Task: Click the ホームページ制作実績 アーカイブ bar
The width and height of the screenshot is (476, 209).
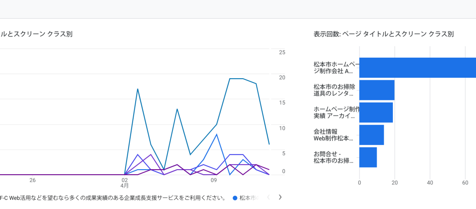Action: click(x=376, y=112)
